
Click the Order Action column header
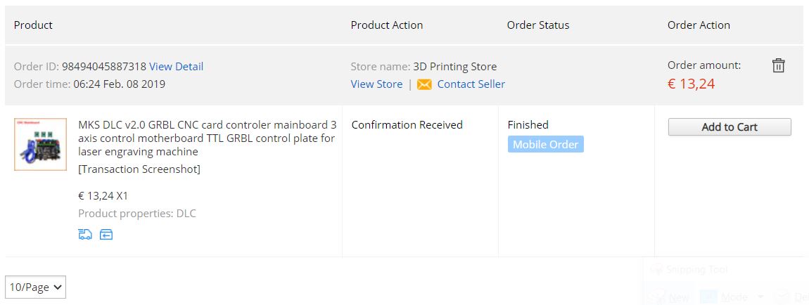pos(699,25)
